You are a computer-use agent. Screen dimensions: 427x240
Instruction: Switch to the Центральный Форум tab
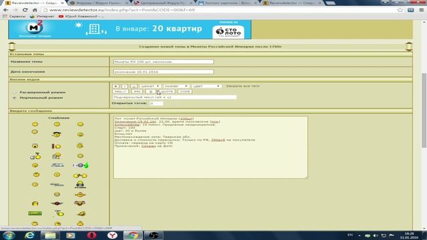tap(163, 3)
